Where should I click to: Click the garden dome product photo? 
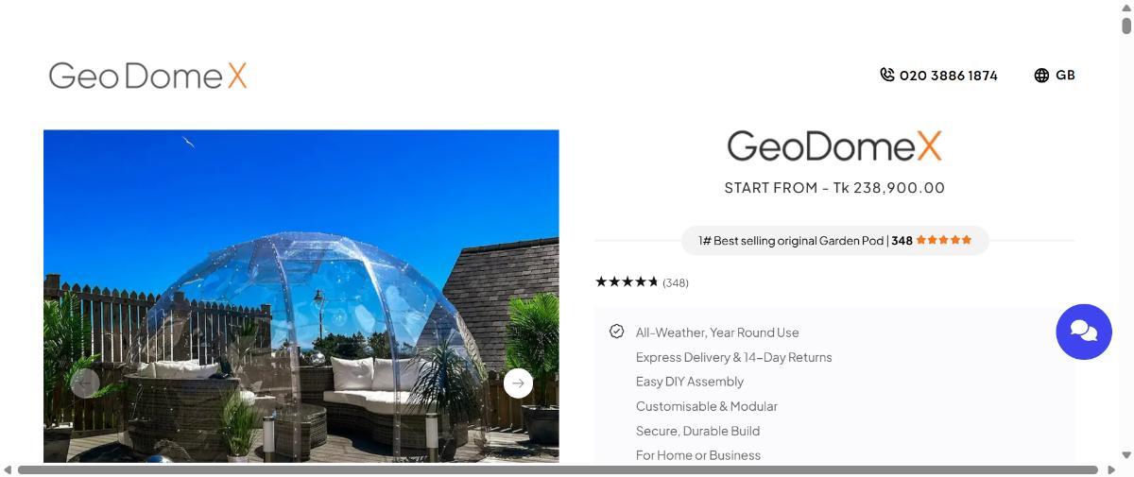click(301, 296)
